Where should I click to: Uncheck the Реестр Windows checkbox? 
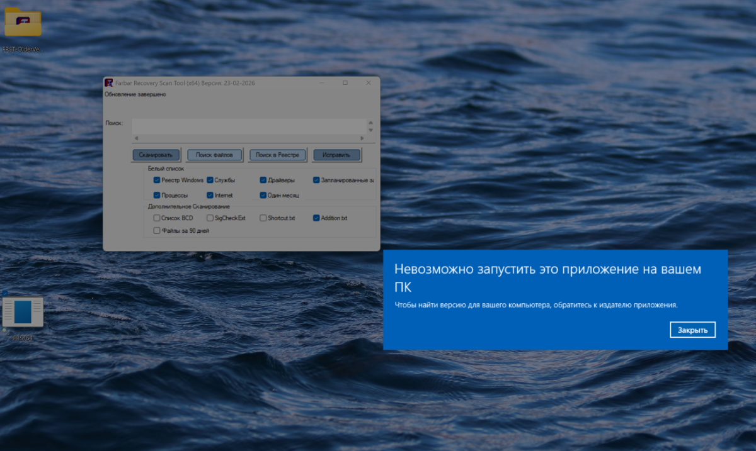point(157,180)
